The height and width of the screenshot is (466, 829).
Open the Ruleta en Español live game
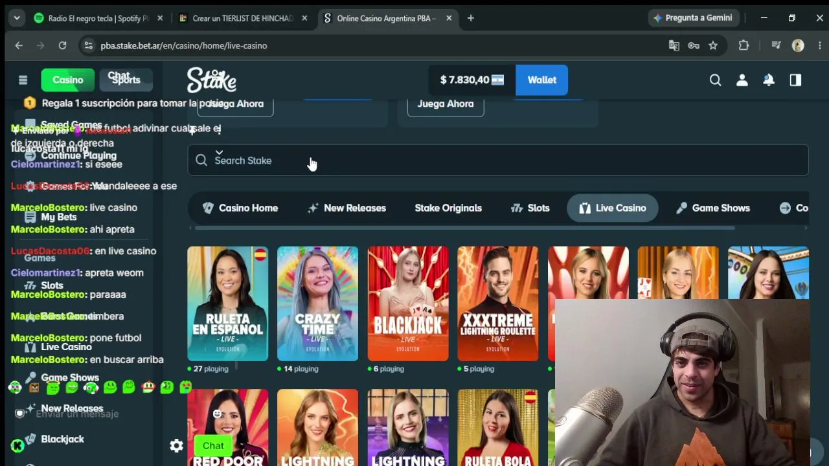[x=227, y=304]
